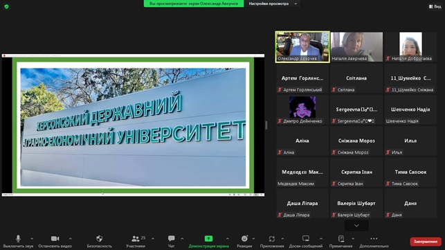Screen dimensions: 445x250
Task: Expand screen share options arrow
Action: click(x=227, y=239)
